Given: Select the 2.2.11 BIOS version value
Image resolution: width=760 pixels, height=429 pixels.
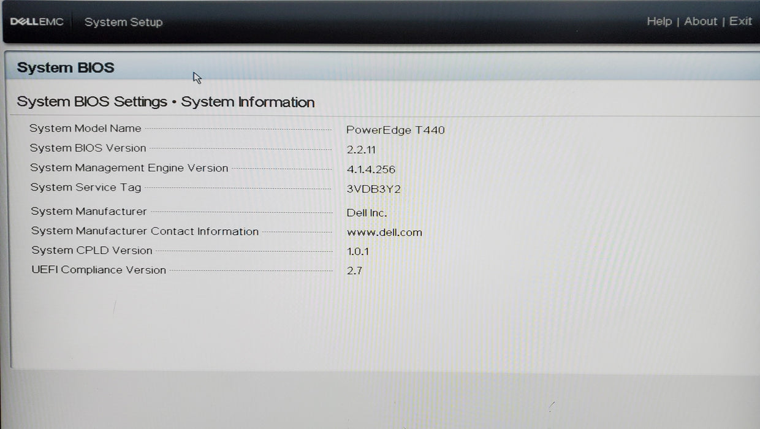Looking at the screenshot, I should coord(361,150).
